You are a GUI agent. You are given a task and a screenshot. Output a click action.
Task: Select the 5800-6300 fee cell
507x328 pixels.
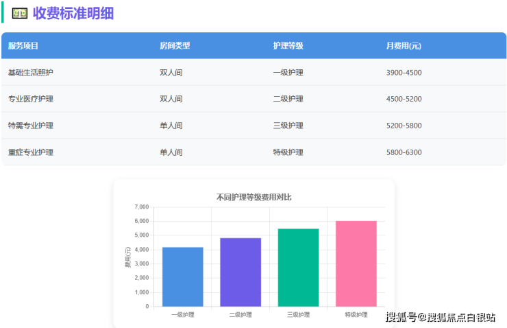pos(404,152)
